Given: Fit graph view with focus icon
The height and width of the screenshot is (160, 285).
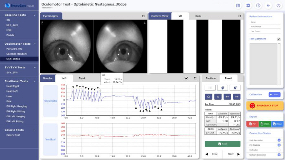Looking at the screenshot, I should click(x=186, y=78).
